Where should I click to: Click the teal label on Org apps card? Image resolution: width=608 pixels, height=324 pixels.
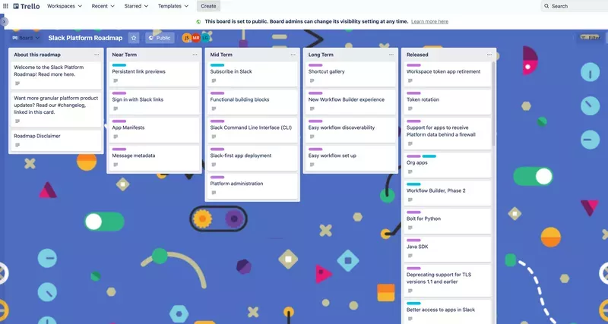(x=429, y=156)
